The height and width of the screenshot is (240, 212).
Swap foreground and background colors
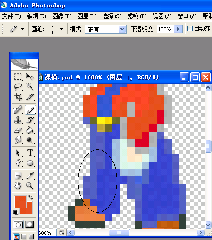(31, 197)
